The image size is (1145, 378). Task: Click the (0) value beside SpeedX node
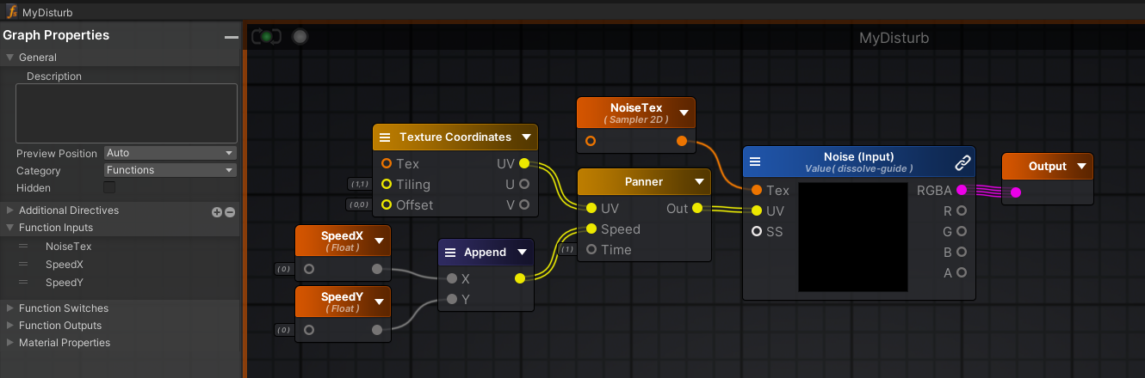point(283,269)
